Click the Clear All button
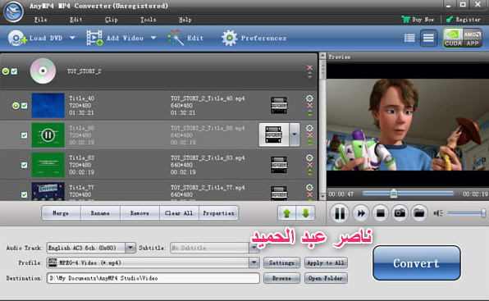This screenshot has height=301, width=489. (x=179, y=213)
